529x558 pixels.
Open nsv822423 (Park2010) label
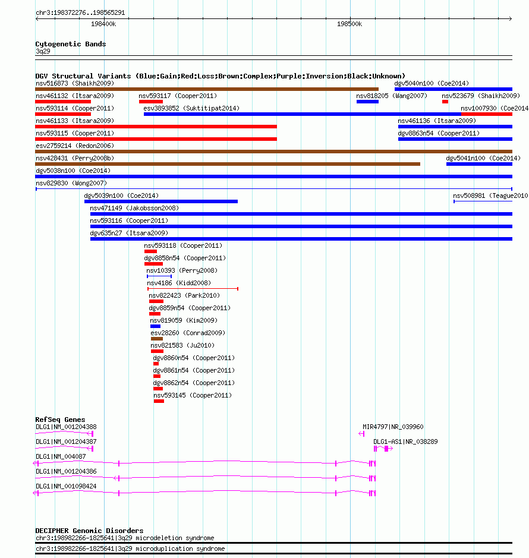click(184, 295)
